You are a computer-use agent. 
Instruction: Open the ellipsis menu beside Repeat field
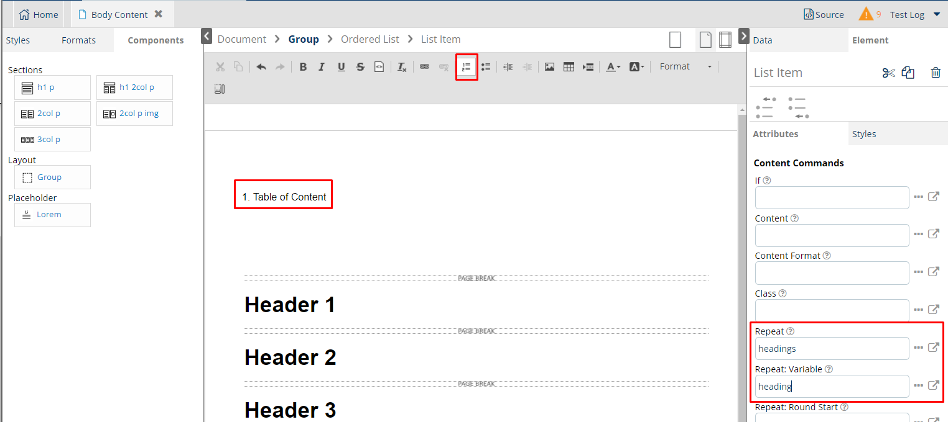coord(918,348)
